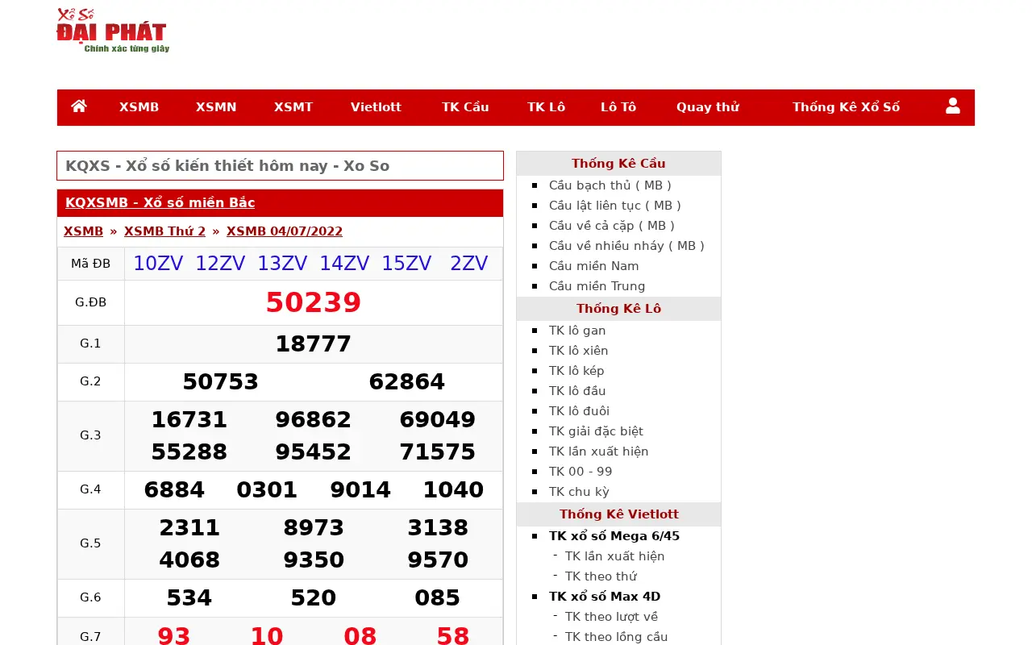Open the TK Cầu menu
Viewport: 1032px width, 645px height.
465,107
